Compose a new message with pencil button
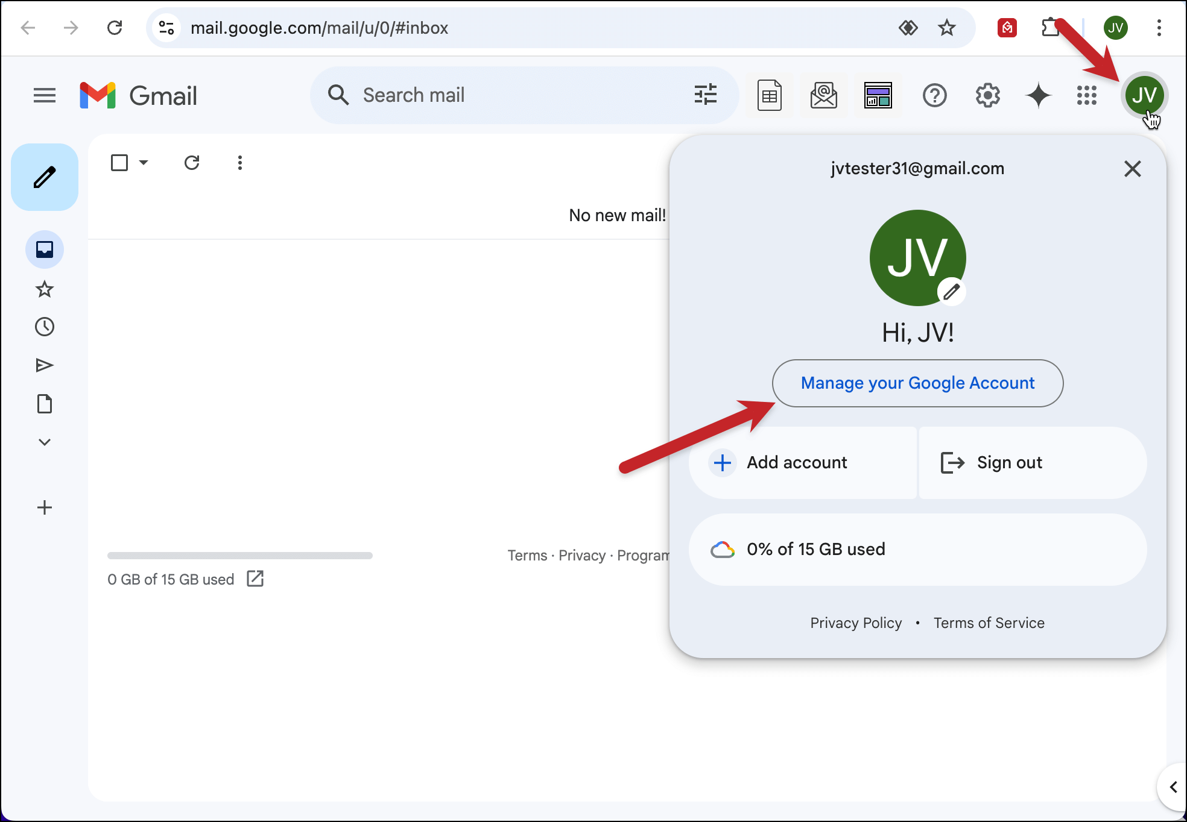This screenshot has width=1187, height=822. point(45,177)
